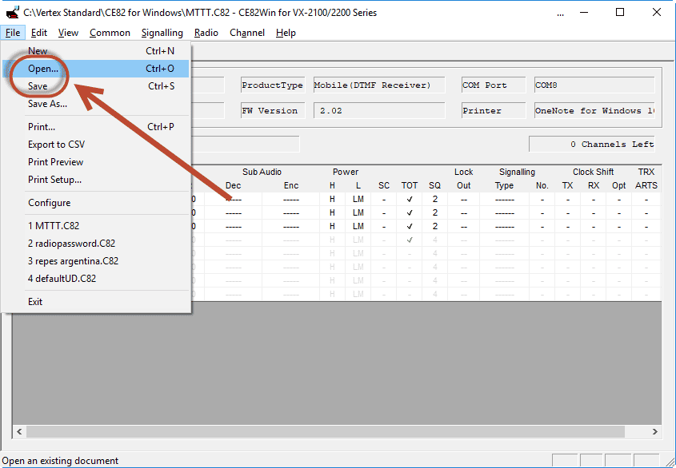Click Exit in the File menu
The image size is (676, 468).
[35, 302]
